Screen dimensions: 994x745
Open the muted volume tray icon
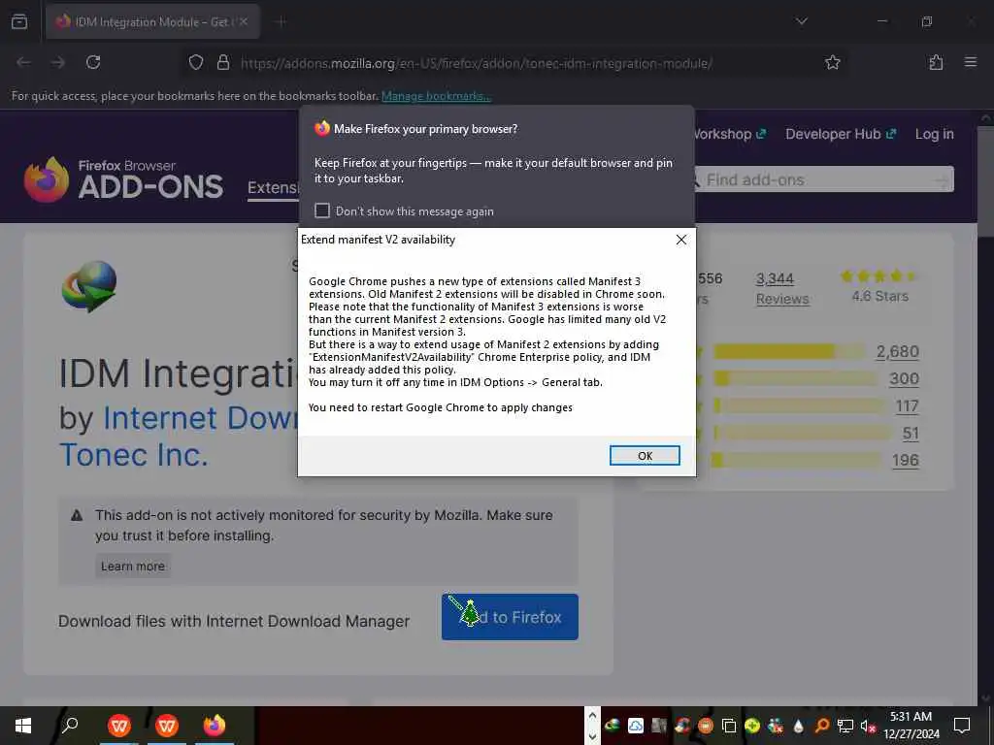tap(868, 726)
